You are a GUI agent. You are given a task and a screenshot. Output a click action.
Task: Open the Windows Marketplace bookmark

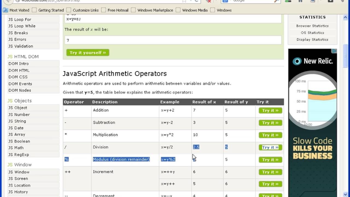click(x=152, y=10)
